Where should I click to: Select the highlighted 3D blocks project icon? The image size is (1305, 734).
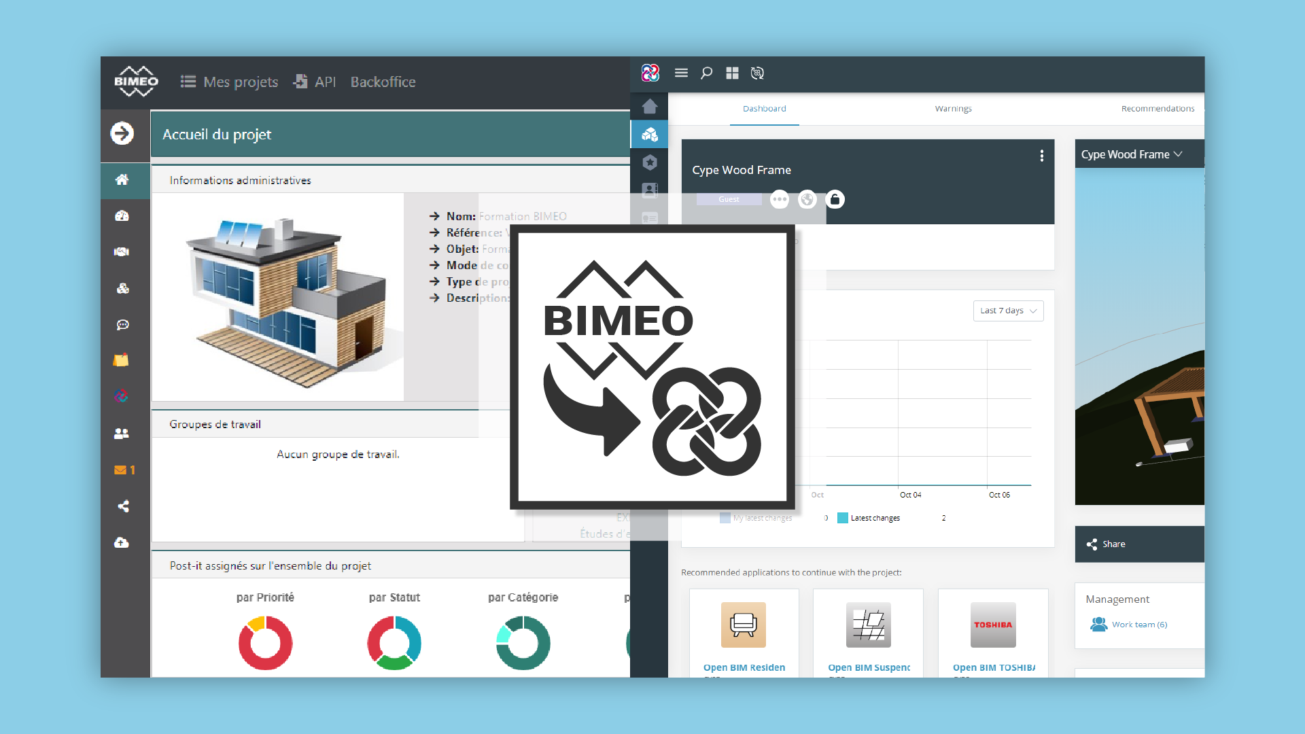650,134
